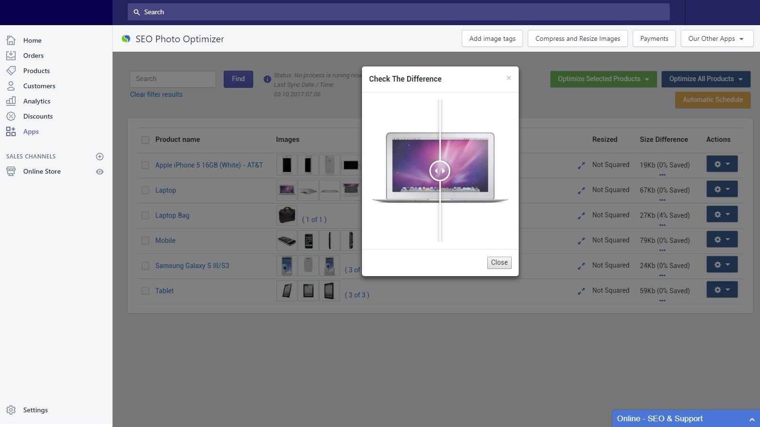Click the resize arrows icon for Tablet row
Screen dimensions: 760x427
(x=581, y=291)
